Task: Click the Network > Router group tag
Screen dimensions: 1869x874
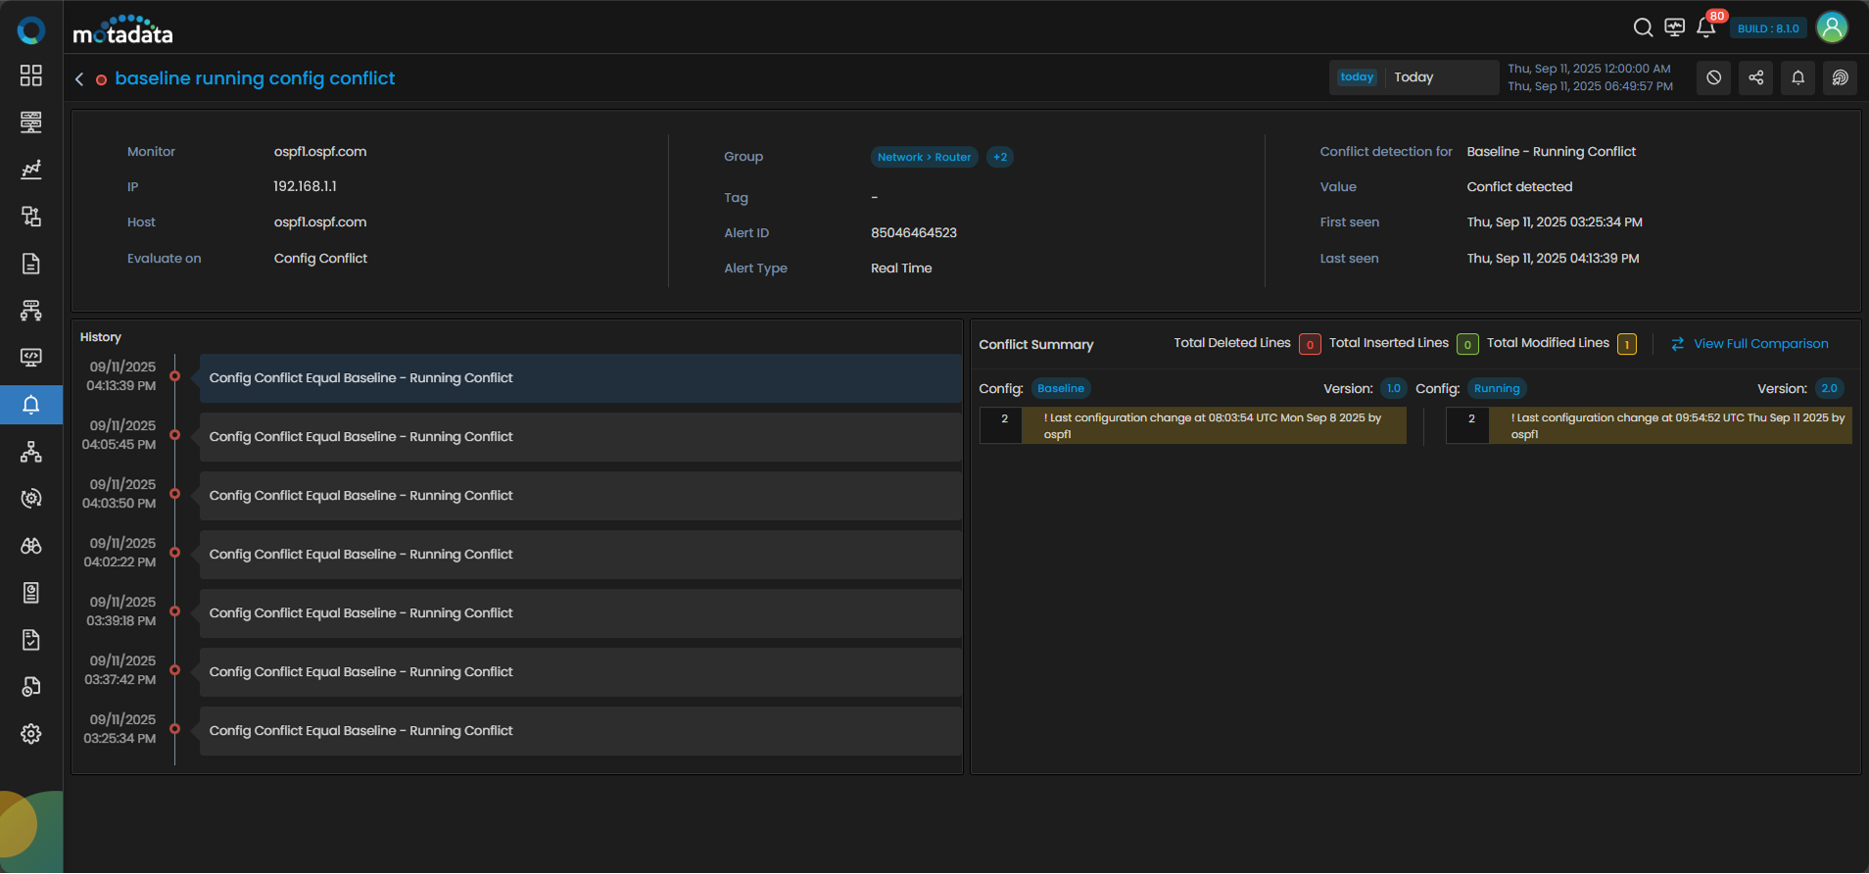Action: pyautogui.click(x=924, y=157)
